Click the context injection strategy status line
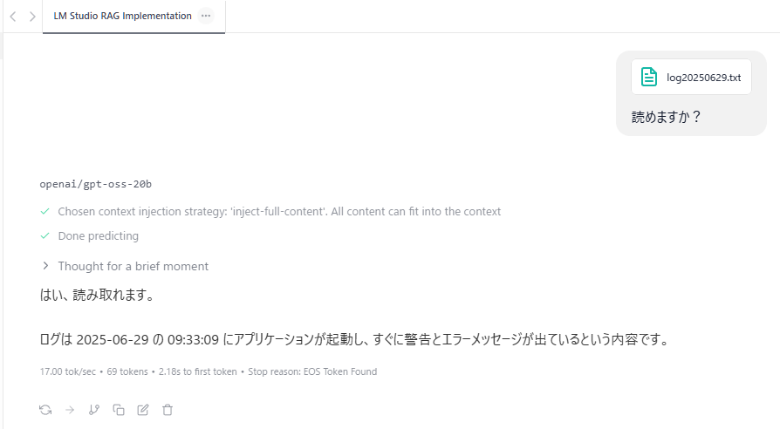The height and width of the screenshot is (429, 780). tap(279, 211)
